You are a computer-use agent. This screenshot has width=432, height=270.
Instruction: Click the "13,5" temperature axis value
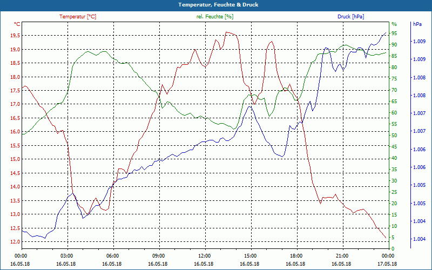click(x=15, y=200)
